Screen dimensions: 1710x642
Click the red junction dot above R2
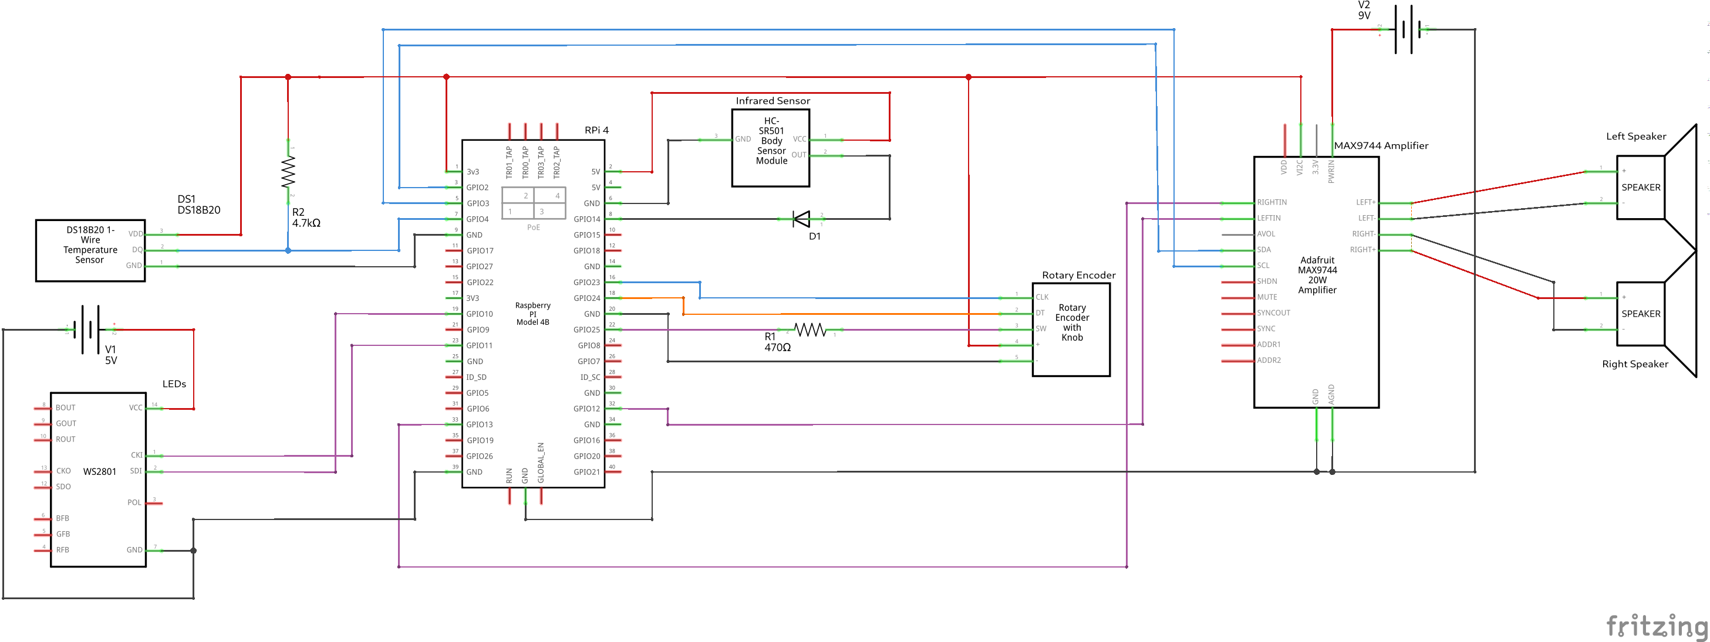[288, 77]
